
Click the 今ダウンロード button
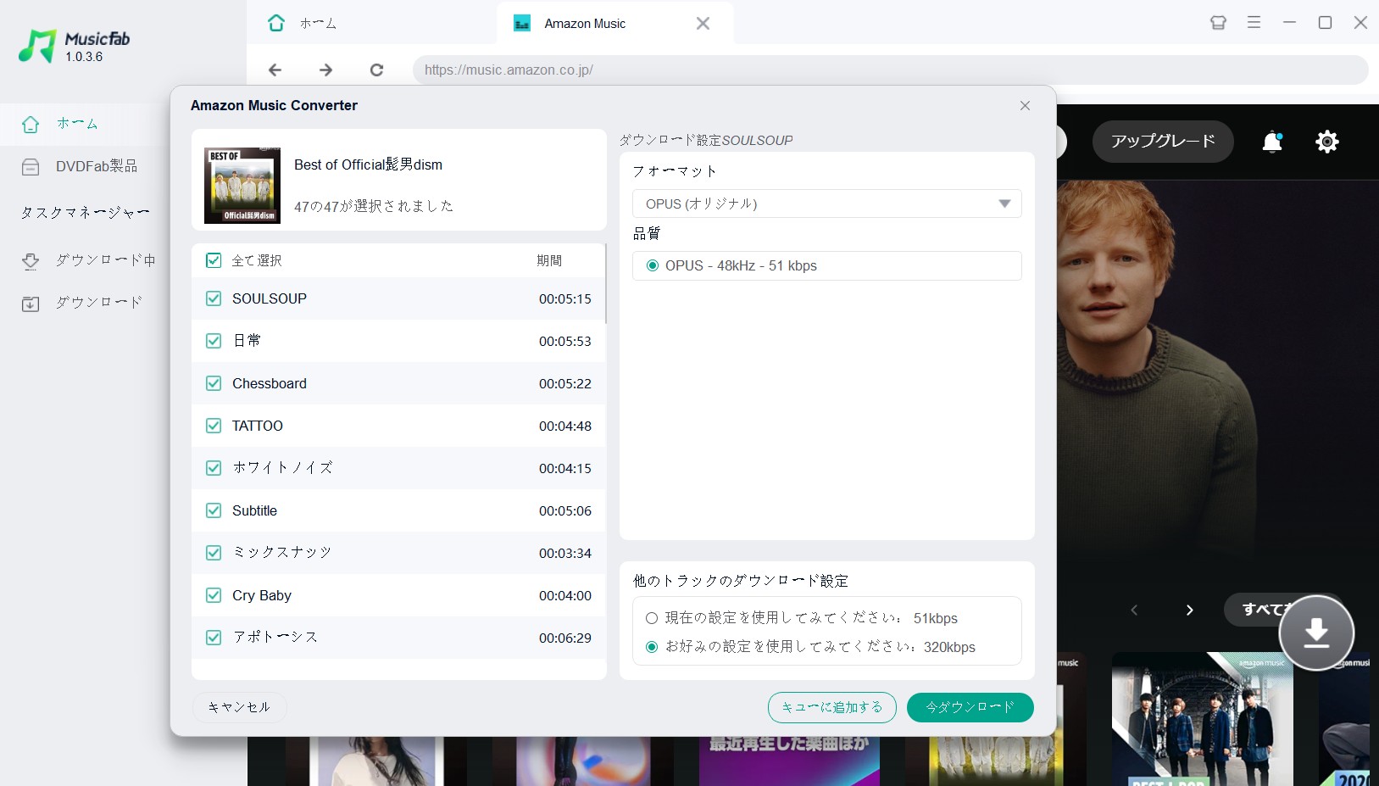click(x=970, y=707)
